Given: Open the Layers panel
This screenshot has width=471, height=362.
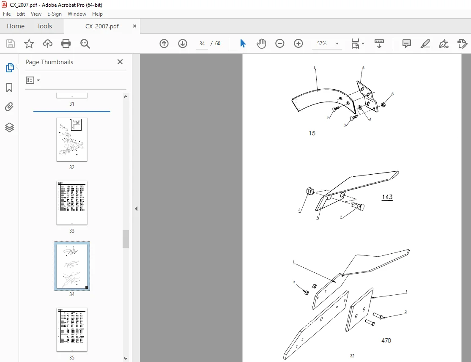Looking at the screenshot, I should tap(9, 127).
